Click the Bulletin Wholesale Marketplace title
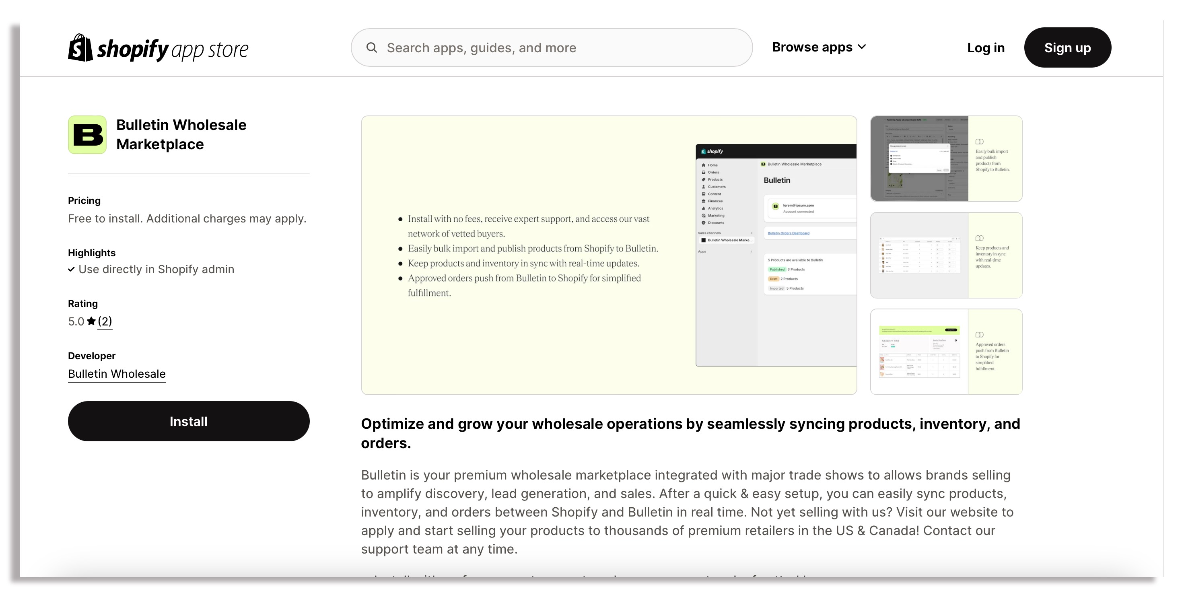1184x597 pixels. coord(181,135)
